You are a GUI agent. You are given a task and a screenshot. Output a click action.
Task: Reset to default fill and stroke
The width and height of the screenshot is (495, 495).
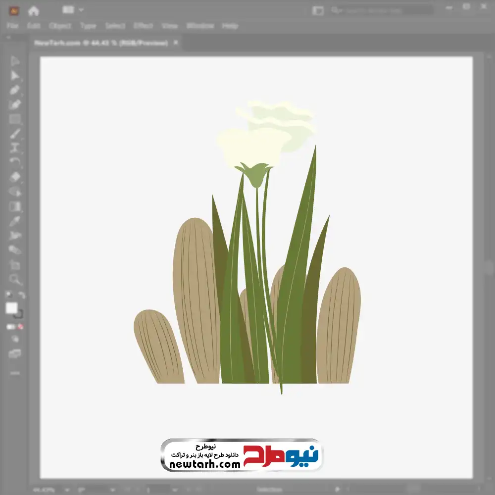tap(8, 295)
